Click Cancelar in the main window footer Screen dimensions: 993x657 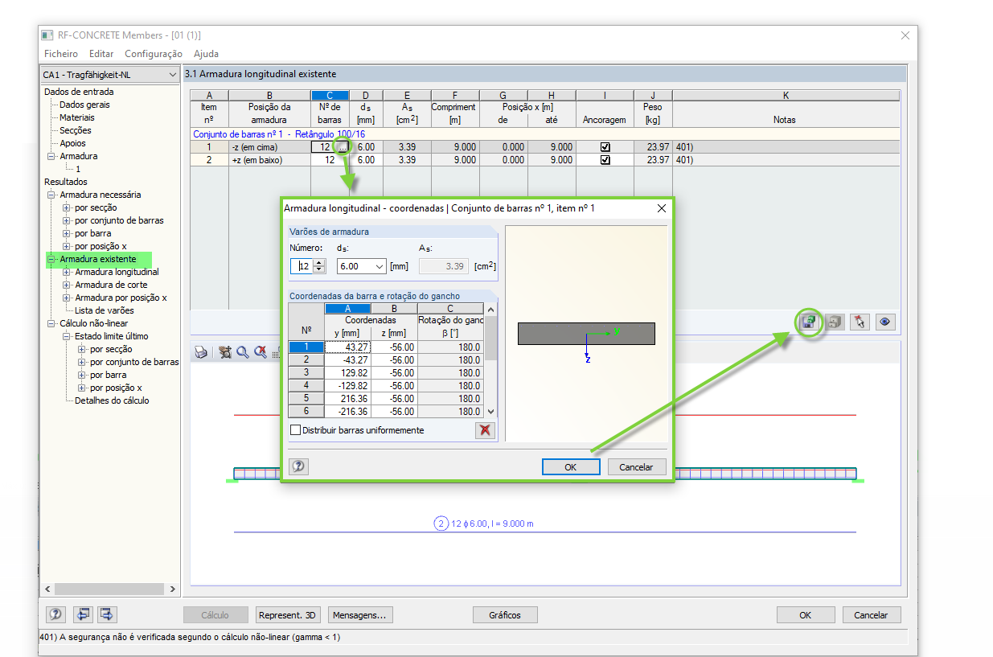(871, 615)
